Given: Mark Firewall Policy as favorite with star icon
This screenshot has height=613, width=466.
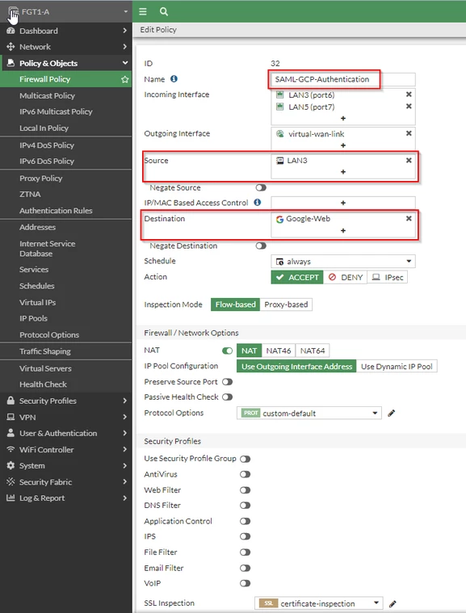Looking at the screenshot, I should [124, 79].
